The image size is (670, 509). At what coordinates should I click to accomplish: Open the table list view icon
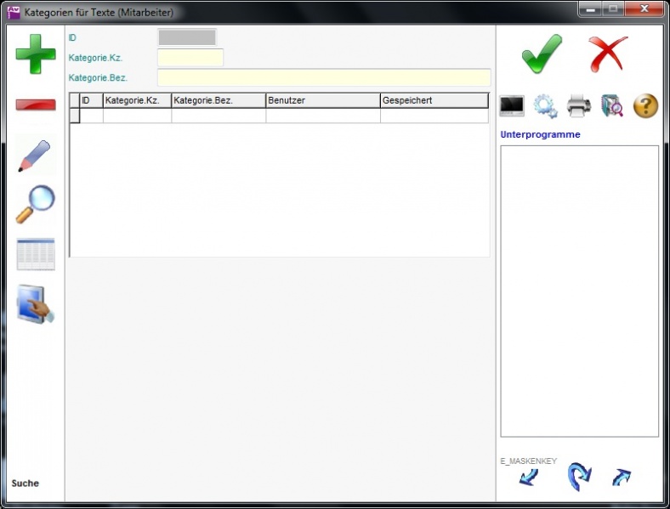click(x=36, y=254)
